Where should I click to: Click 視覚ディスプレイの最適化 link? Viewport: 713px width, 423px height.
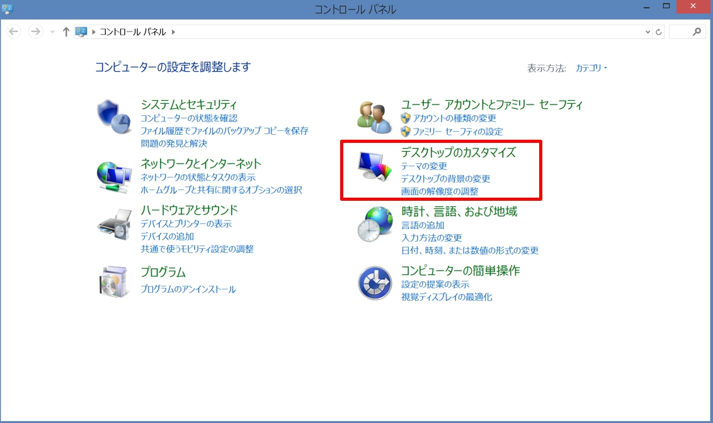(447, 296)
